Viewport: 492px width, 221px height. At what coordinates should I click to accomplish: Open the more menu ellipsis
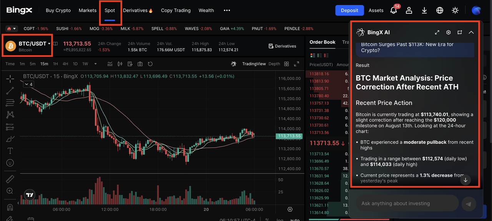pos(227,10)
